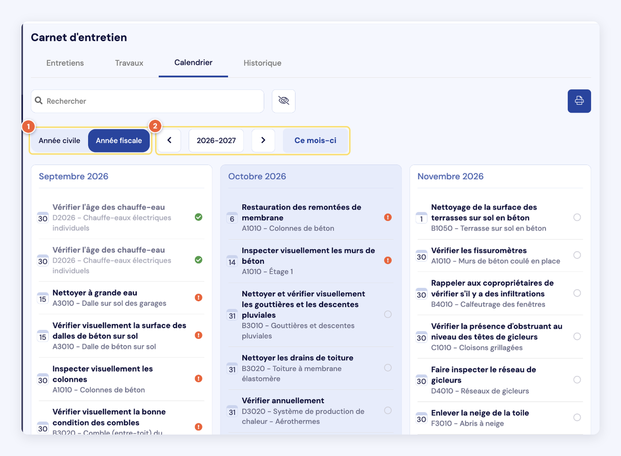Click the search magnifier icon
621x456 pixels.
pyautogui.click(x=39, y=101)
